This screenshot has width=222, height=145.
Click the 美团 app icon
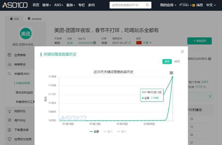[25, 34]
